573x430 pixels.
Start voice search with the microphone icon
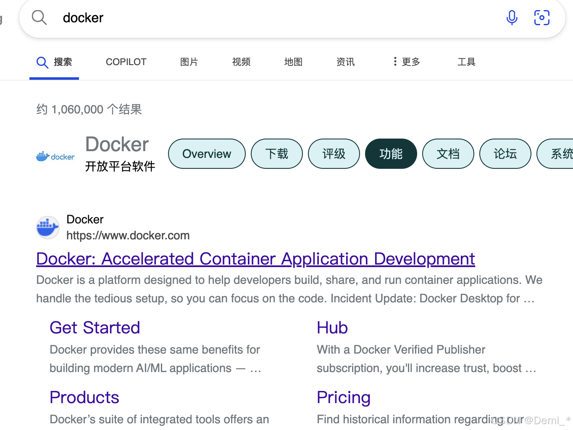tap(512, 18)
